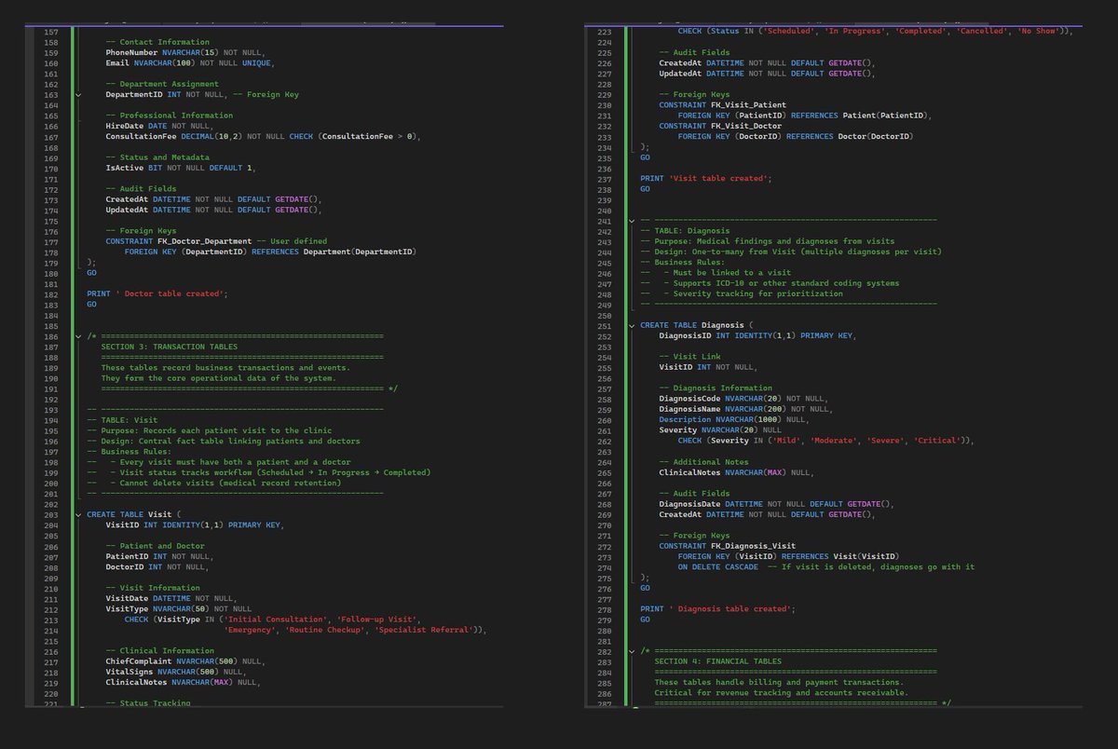1118x749 pixels.
Task: Click 'HireDate' column name
Action: click(124, 127)
